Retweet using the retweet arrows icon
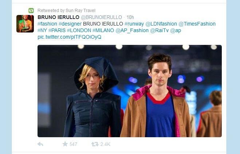240x154 pixels. click(95, 144)
